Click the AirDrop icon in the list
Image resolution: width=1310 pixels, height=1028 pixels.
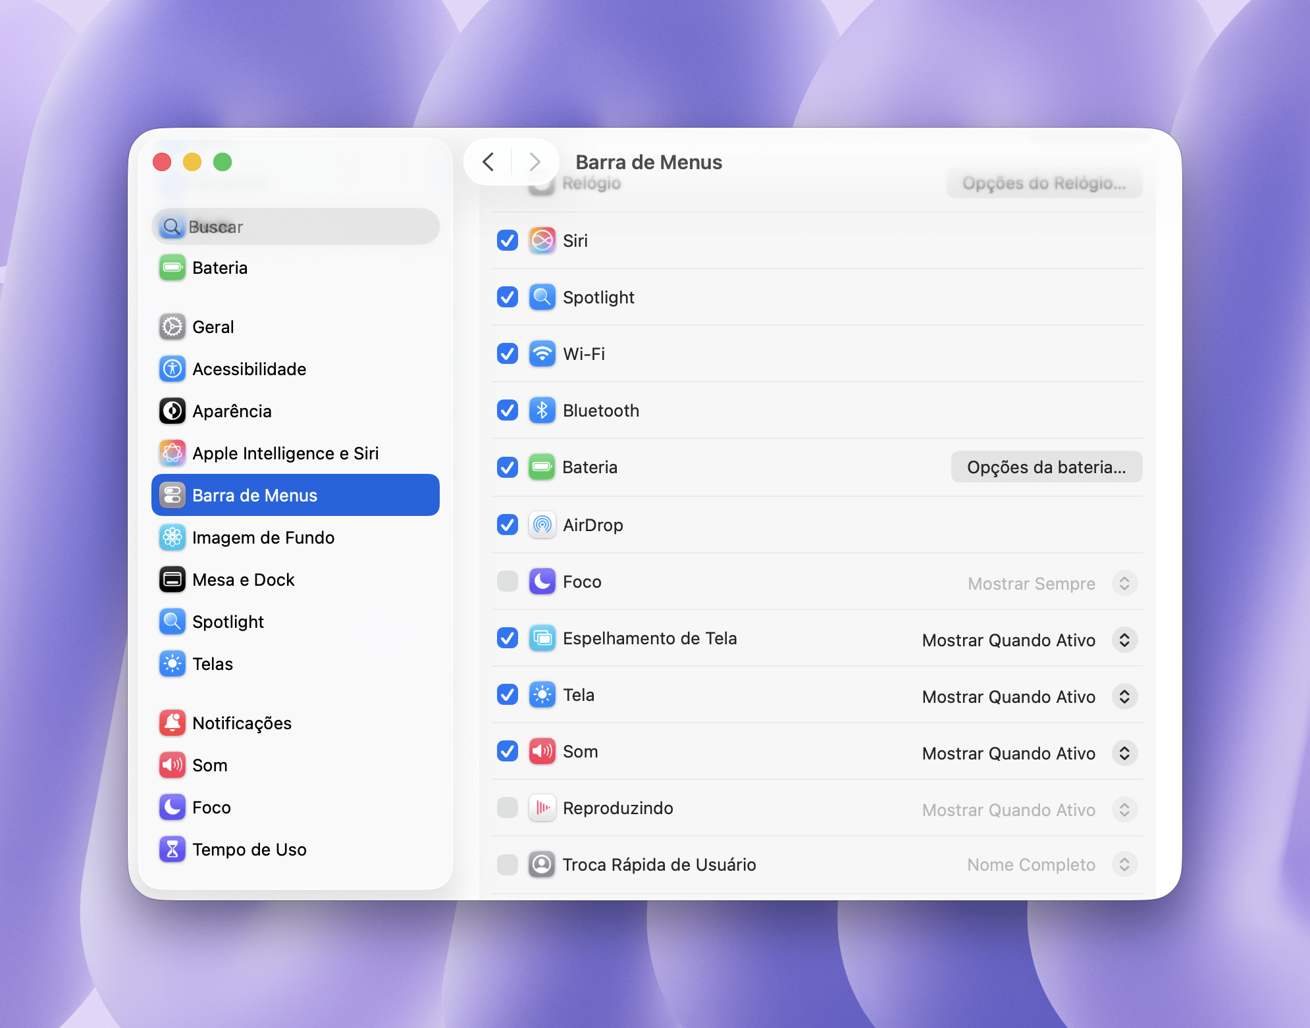pos(542,525)
